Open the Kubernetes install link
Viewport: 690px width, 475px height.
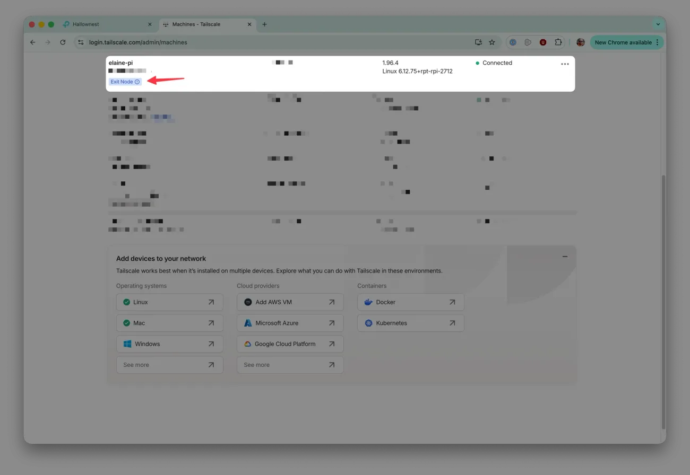pyautogui.click(x=411, y=323)
